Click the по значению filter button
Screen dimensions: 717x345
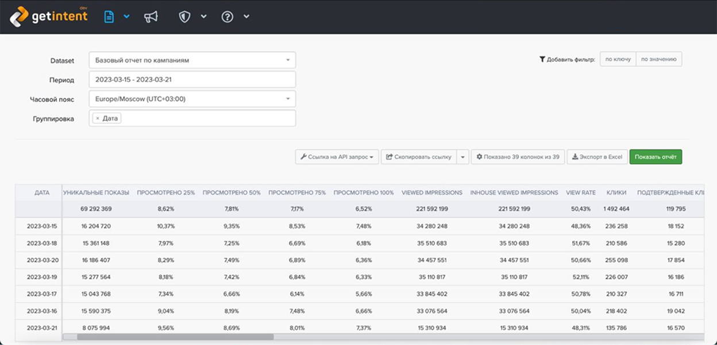point(659,59)
